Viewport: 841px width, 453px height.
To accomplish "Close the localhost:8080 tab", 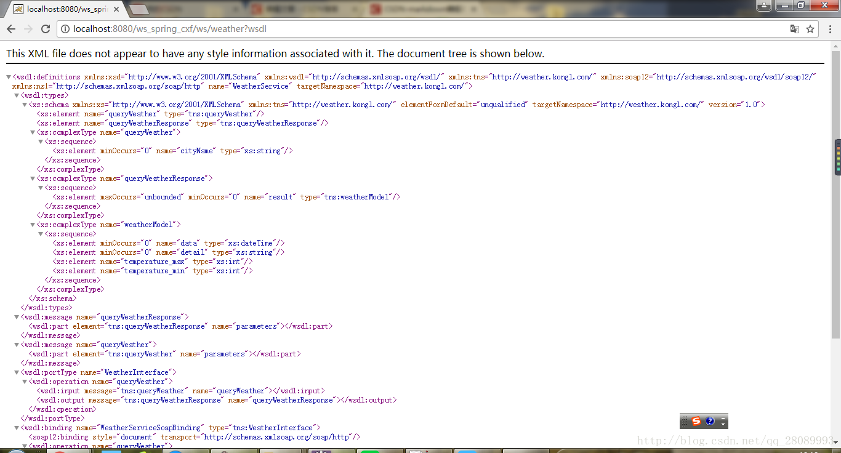I will coord(116,9).
